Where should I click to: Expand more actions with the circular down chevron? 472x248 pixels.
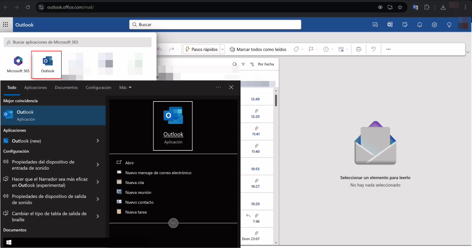(173, 223)
